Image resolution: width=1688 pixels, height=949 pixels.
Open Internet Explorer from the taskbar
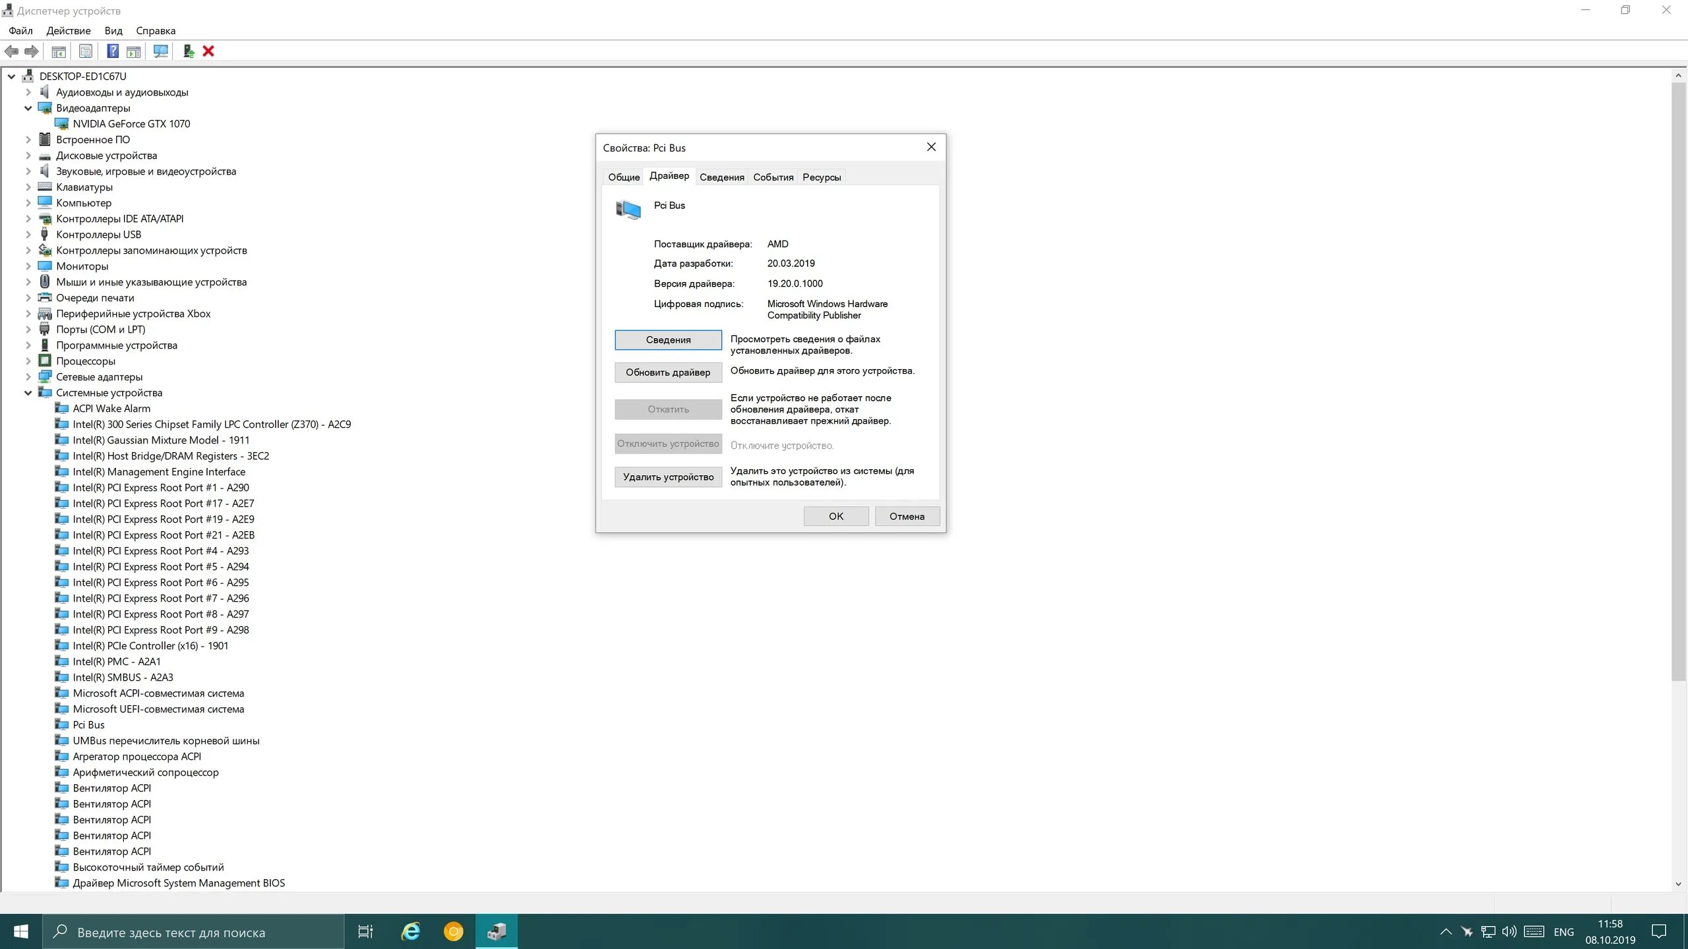point(411,931)
